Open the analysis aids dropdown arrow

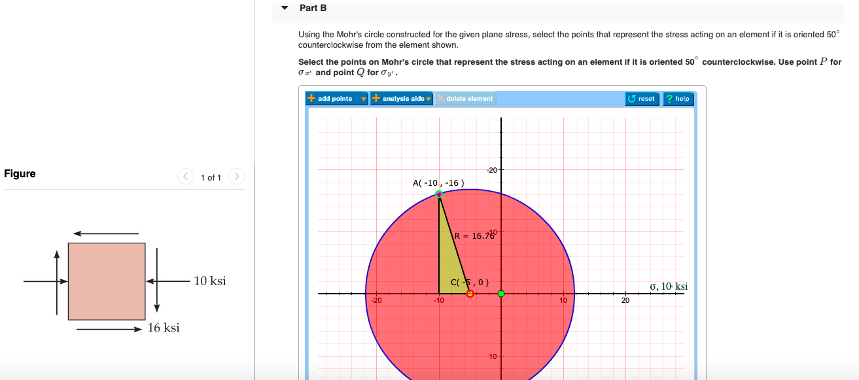click(430, 98)
